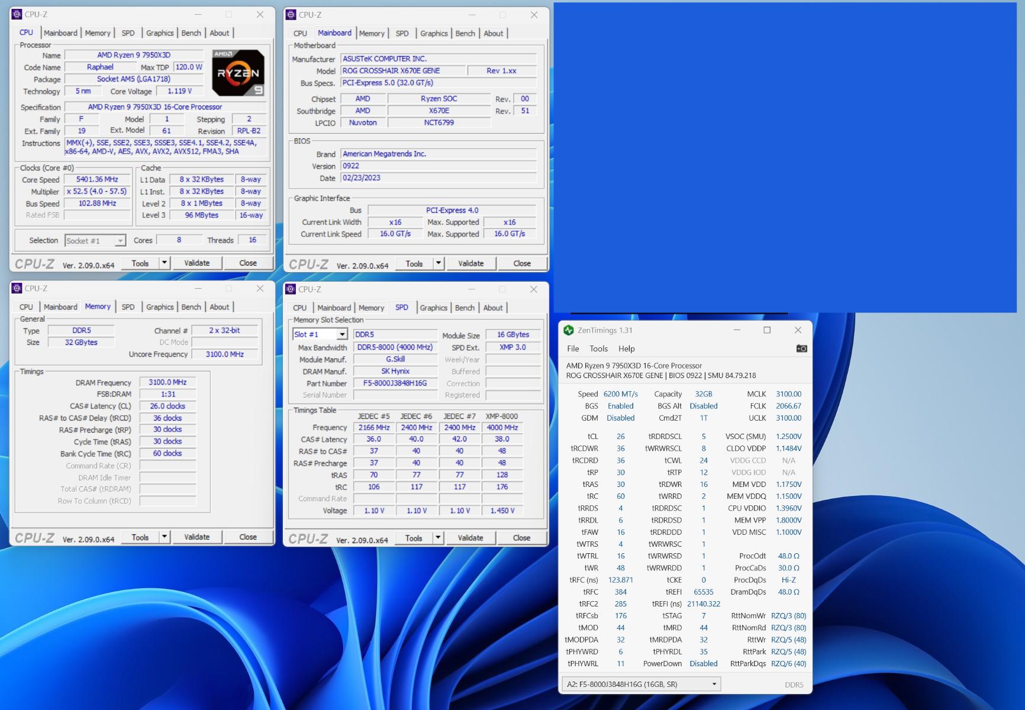Open the Socket #1 selection dropdown

120,241
